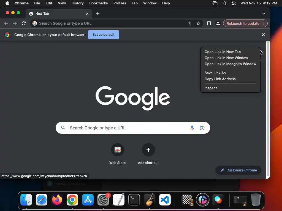282x211 pixels.
Task: Select Inspect from the context menu
Action: tap(231, 88)
